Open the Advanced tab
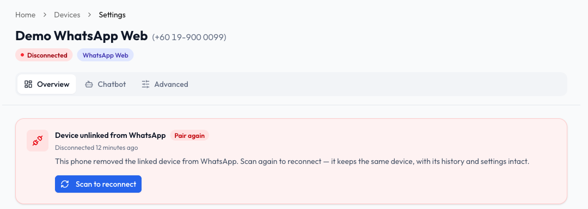This screenshot has height=209, width=588. tap(164, 84)
